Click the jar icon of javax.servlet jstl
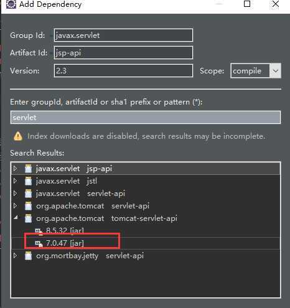 [x=28, y=181]
